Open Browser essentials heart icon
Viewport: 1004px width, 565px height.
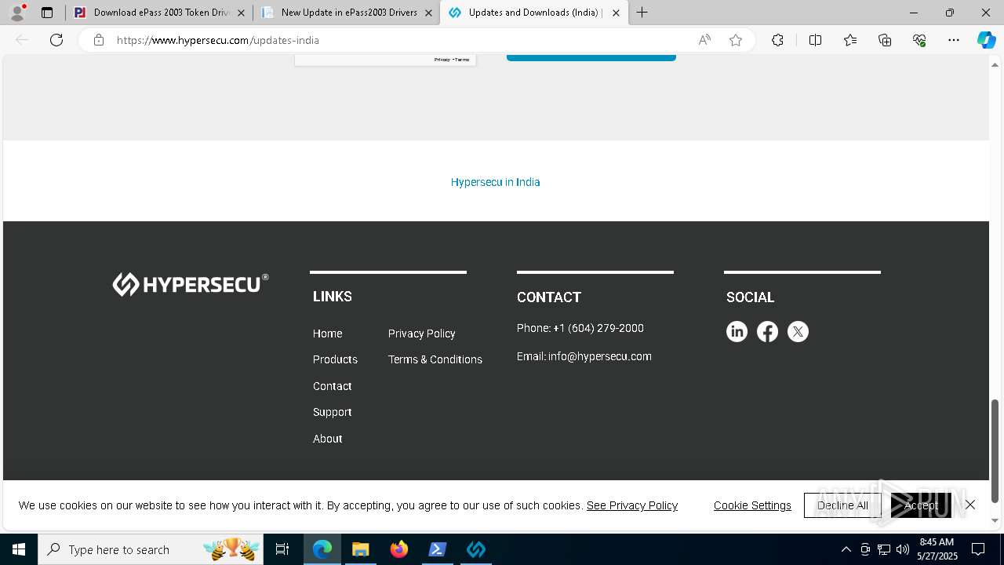click(x=919, y=40)
